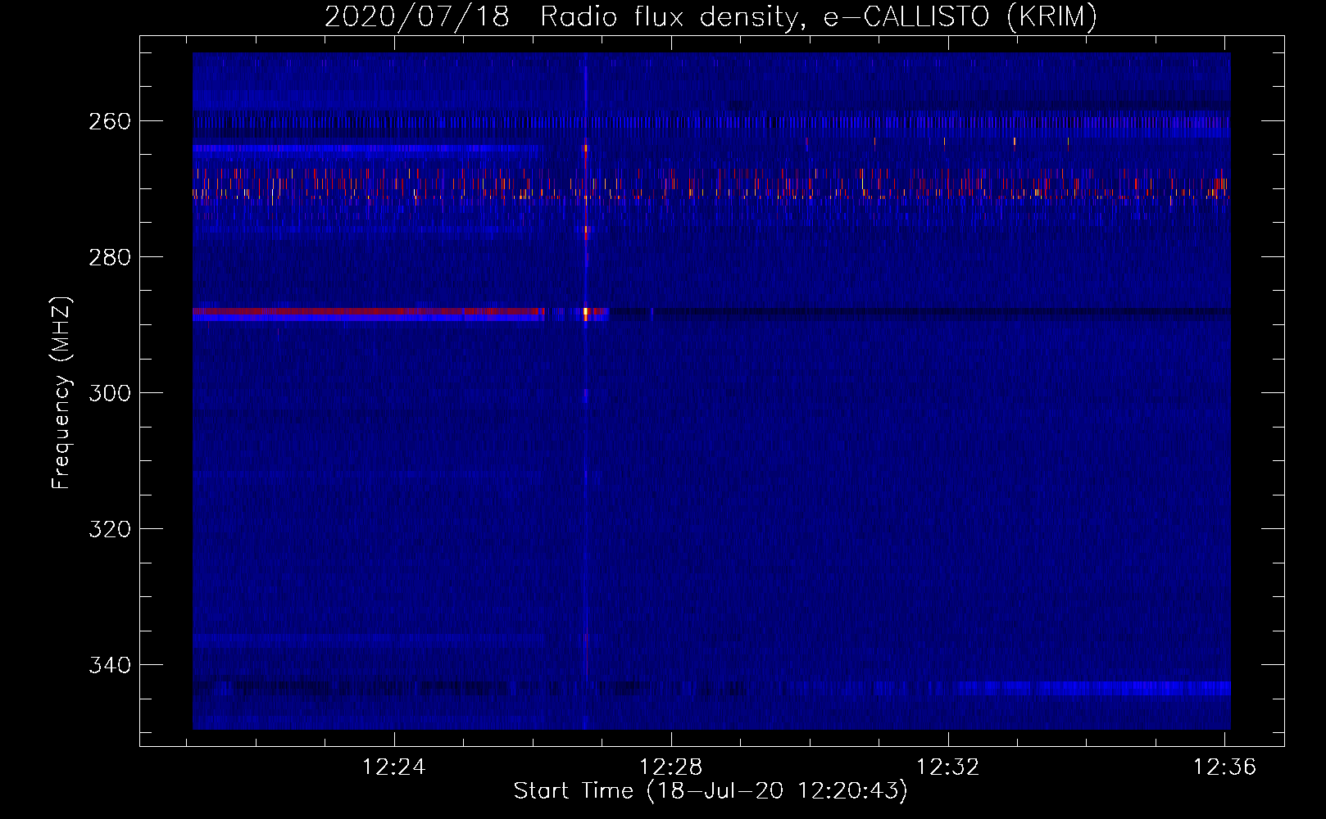Click the 320 frequency tick label
This screenshot has height=819, width=1326.
pyautogui.click(x=110, y=529)
